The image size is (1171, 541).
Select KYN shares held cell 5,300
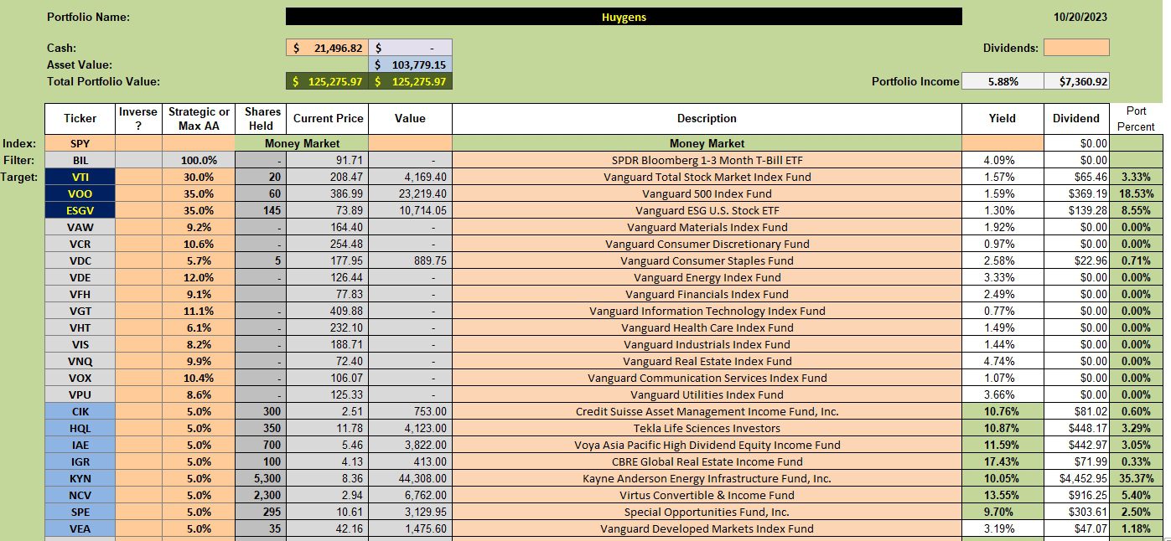point(260,478)
